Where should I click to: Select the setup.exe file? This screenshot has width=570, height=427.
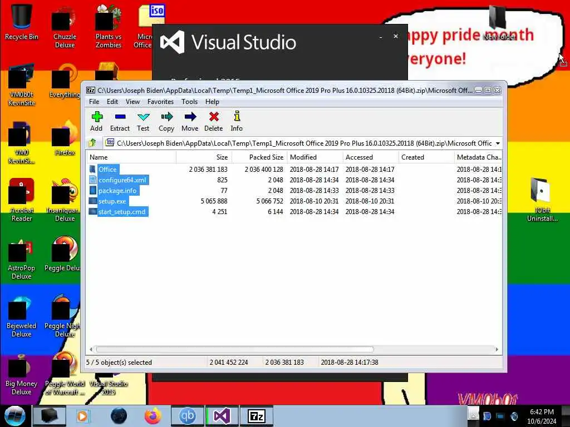pos(294,201)
